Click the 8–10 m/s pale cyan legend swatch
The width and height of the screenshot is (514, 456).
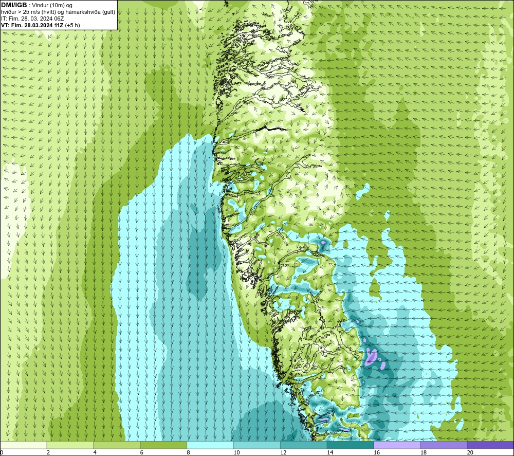click(x=210, y=445)
